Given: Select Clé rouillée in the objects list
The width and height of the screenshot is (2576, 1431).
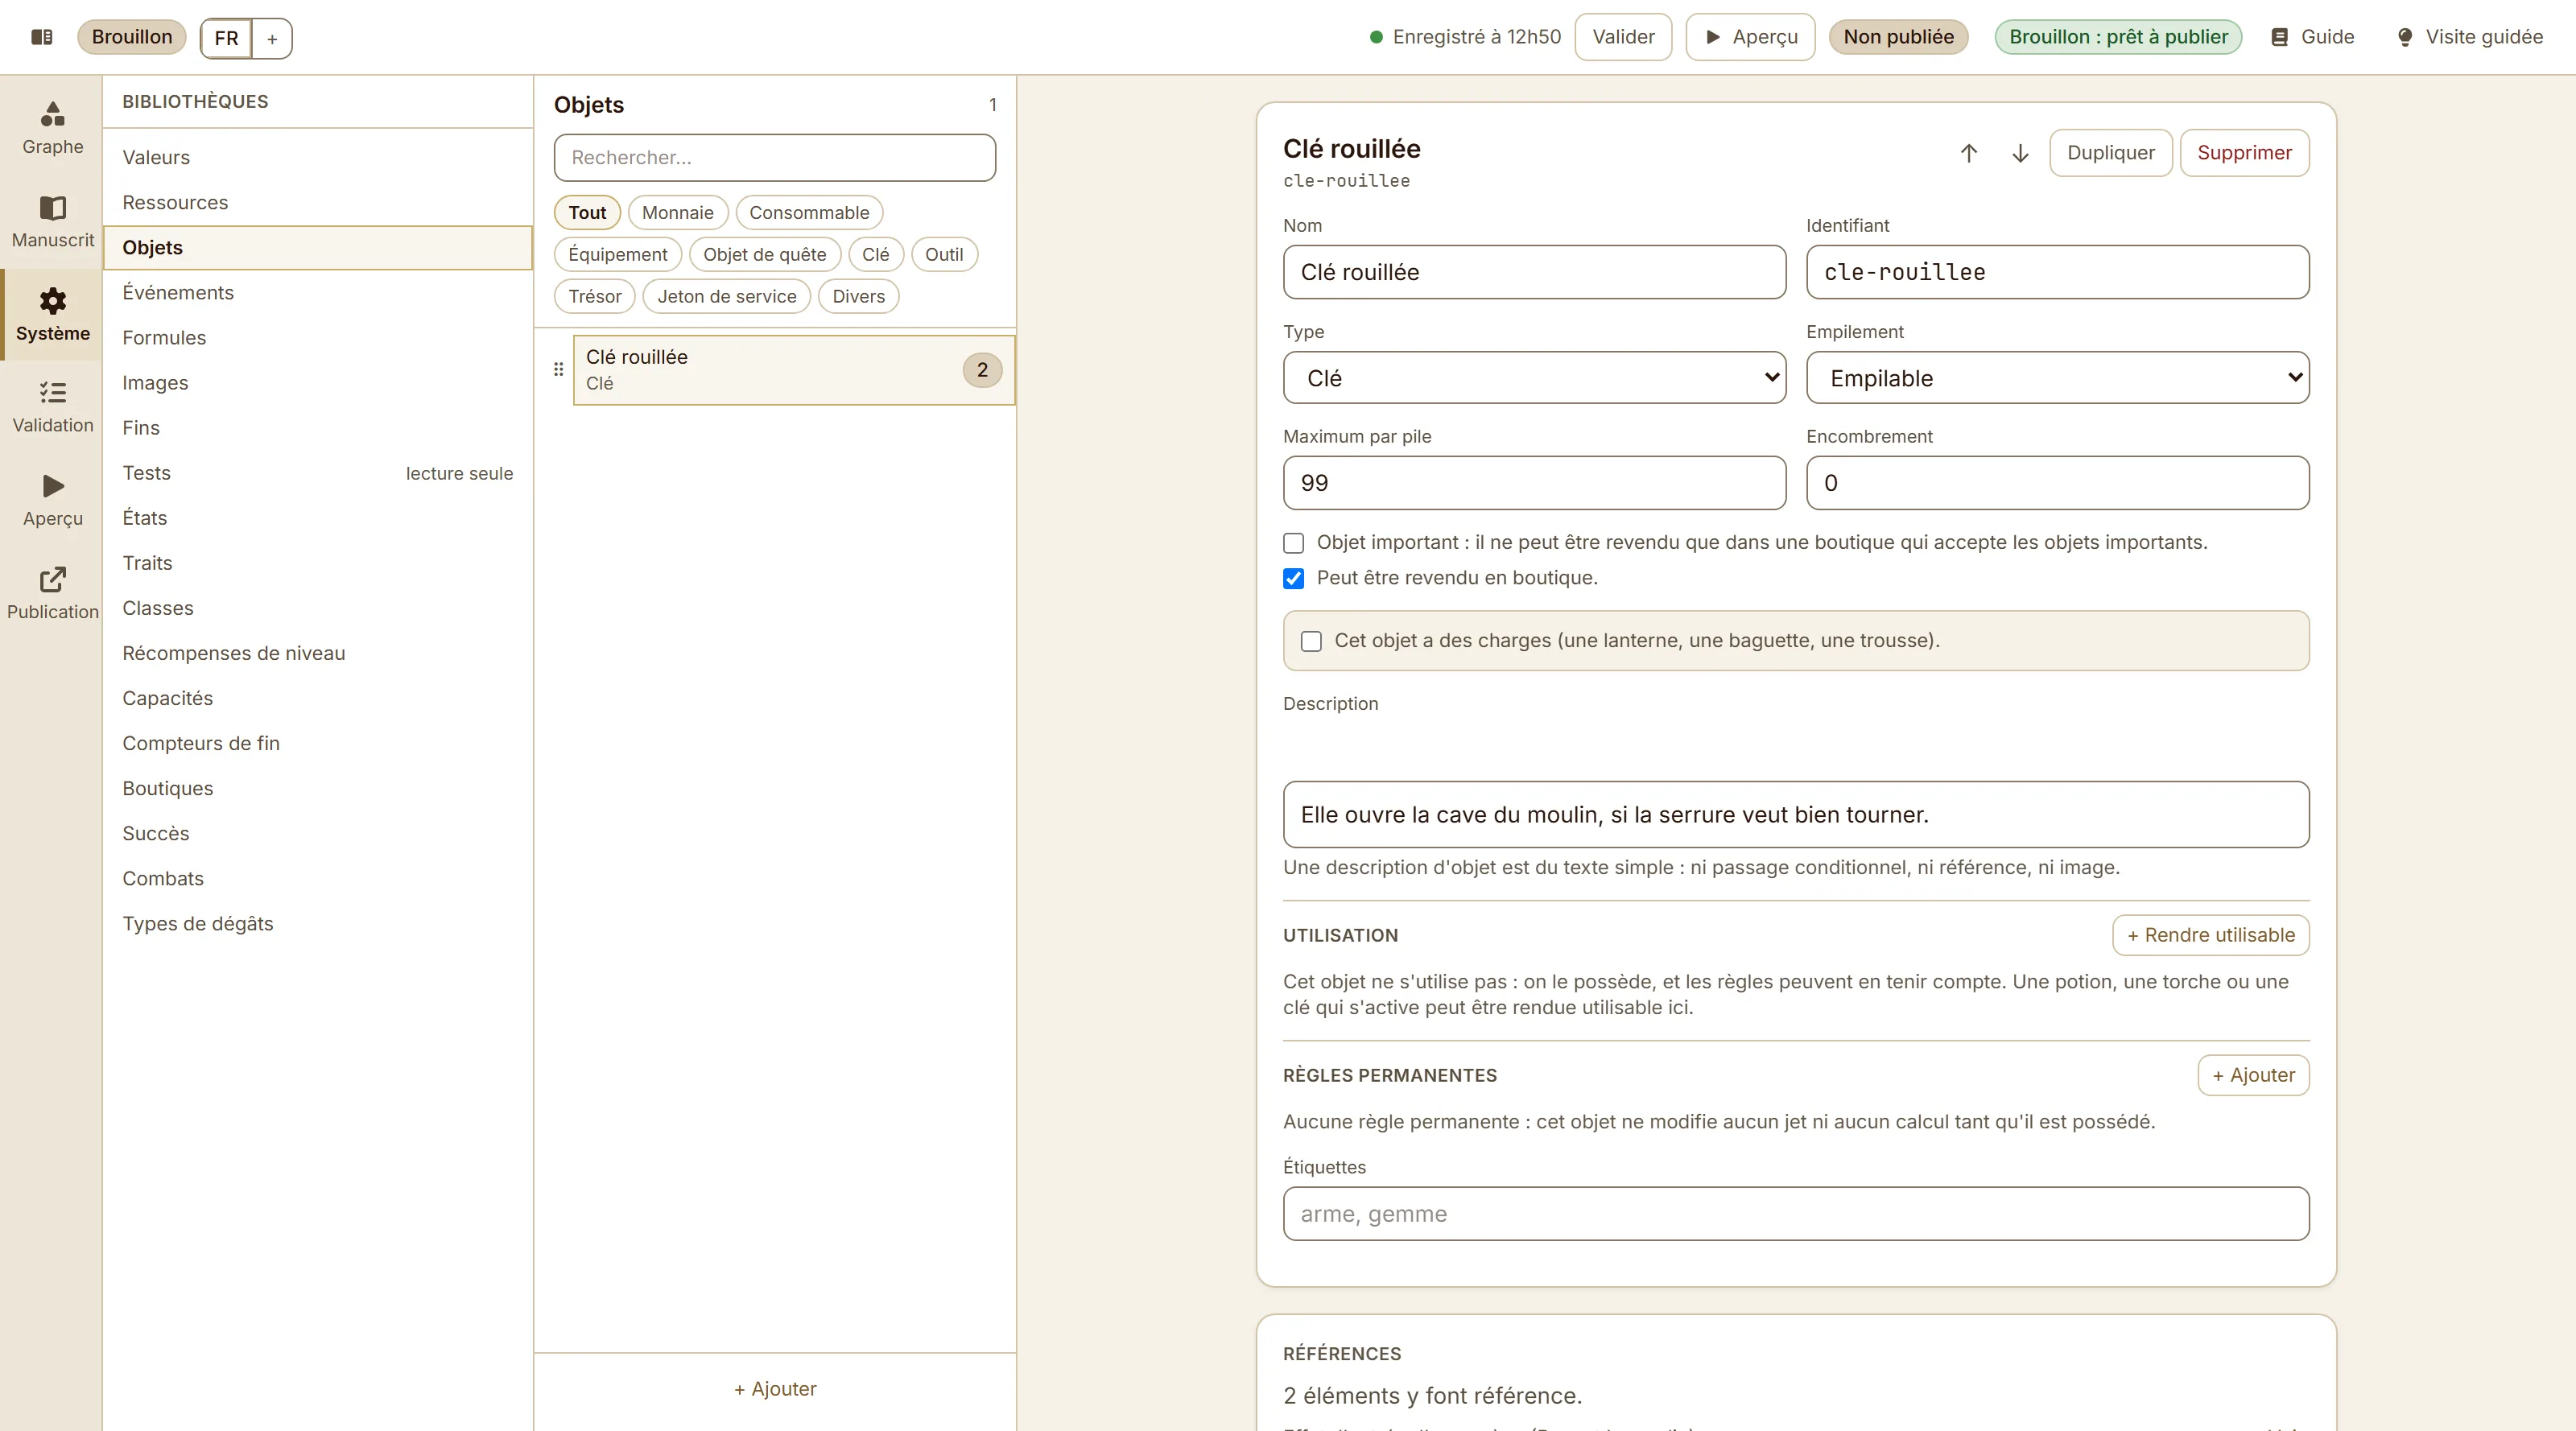Looking at the screenshot, I should [794, 370].
